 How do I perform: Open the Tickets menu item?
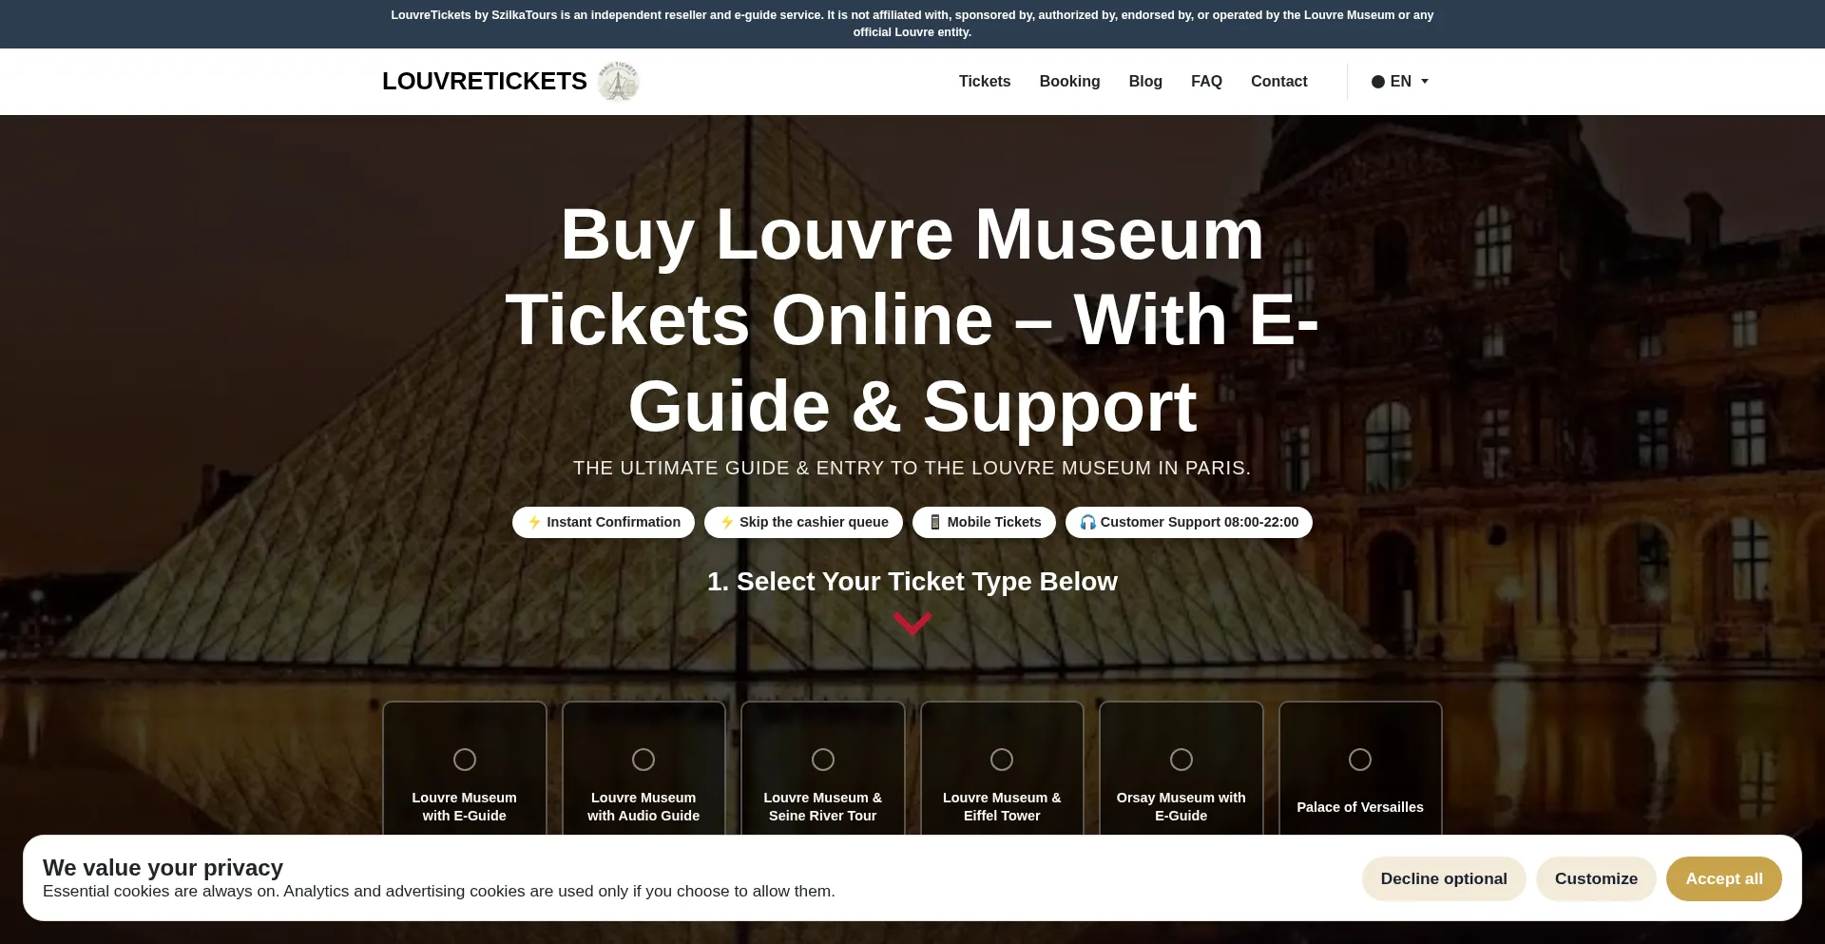coord(985,82)
